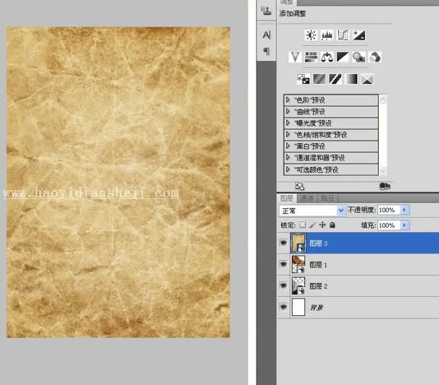Select the 图层 2 layer name
Image resolution: width=439 pixels, height=385 pixels.
point(318,286)
